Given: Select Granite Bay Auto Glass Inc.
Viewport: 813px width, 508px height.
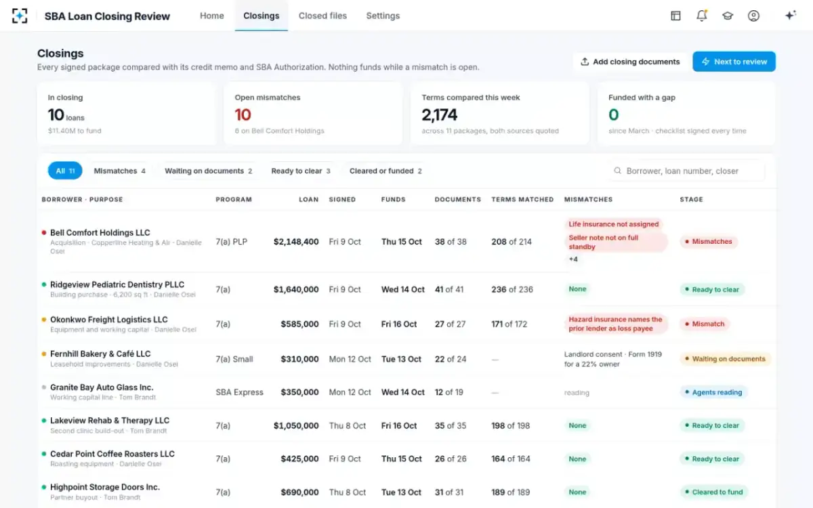Looking at the screenshot, I should [x=406, y=392].
